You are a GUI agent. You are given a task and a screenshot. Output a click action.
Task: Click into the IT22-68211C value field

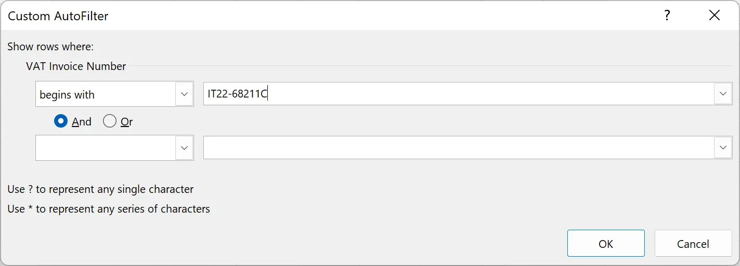coord(458,94)
